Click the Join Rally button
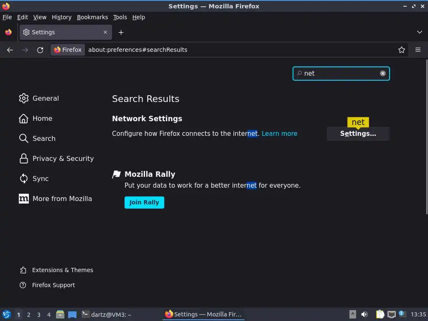The height and width of the screenshot is (321, 428). pos(144,202)
